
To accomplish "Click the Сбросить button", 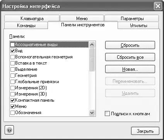I will click(x=130, y=45).
